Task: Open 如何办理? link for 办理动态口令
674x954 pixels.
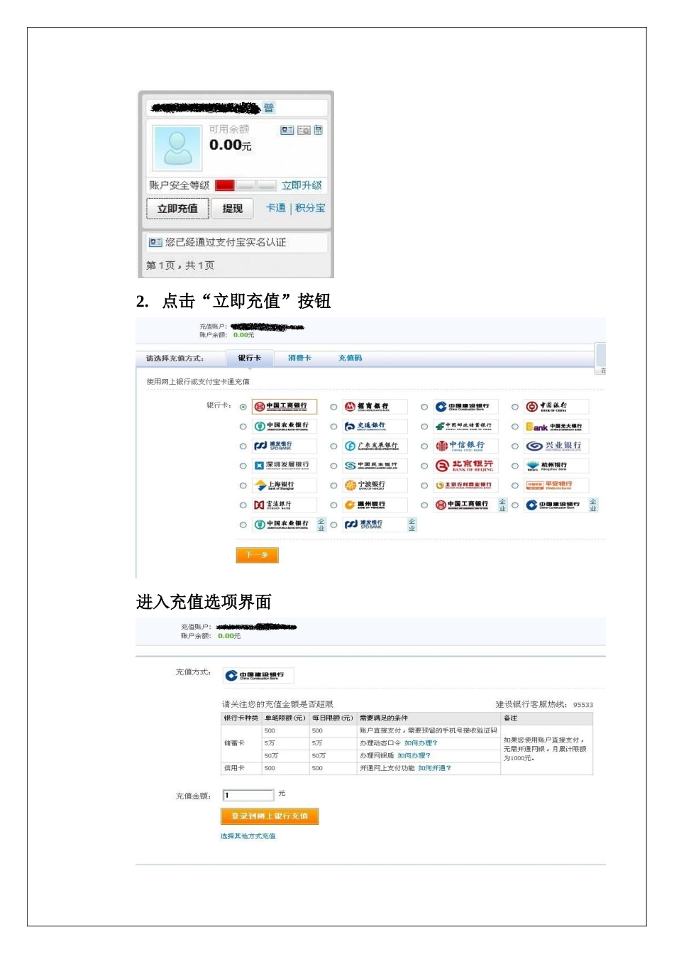Action: [421, 743]
